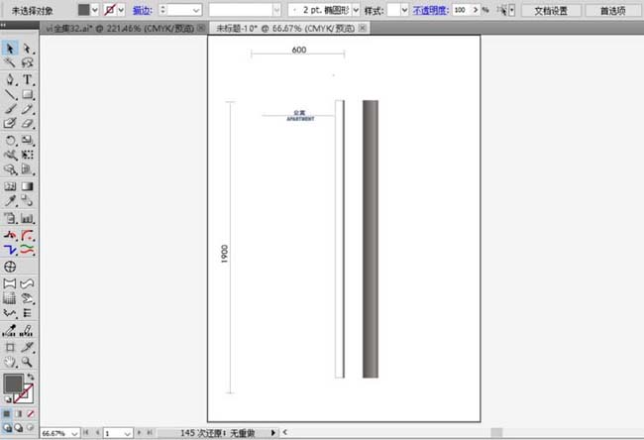
Task: Click the stroke swatch in control bar
Action: pos(110,10)
